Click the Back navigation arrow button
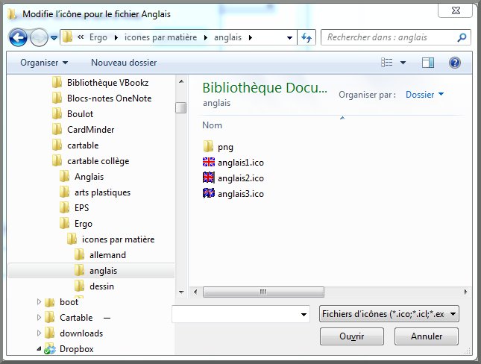Screen dimensions: 481x364 tap(19, 37)
